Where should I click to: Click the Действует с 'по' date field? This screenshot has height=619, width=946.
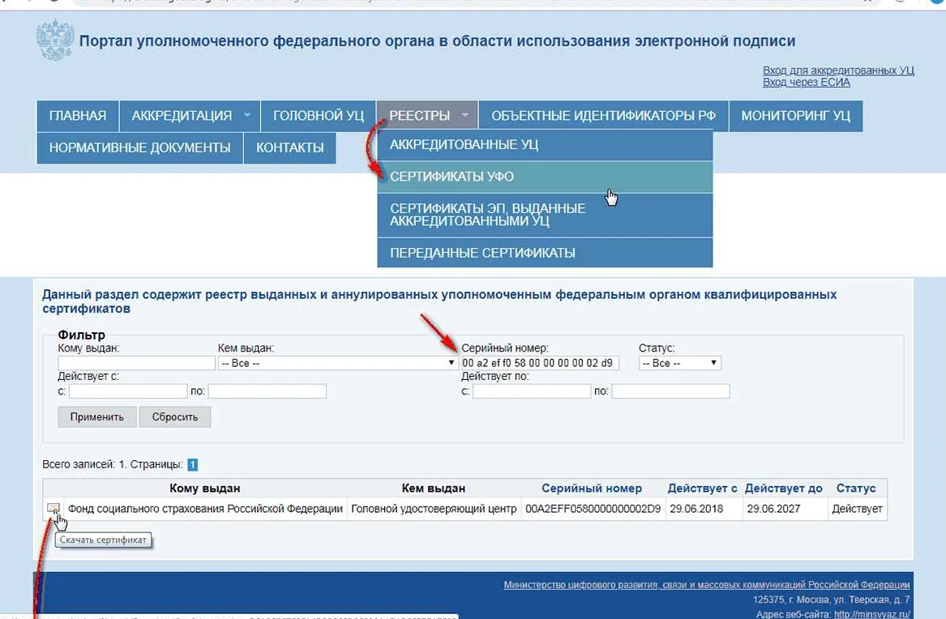tap(268, 391)
